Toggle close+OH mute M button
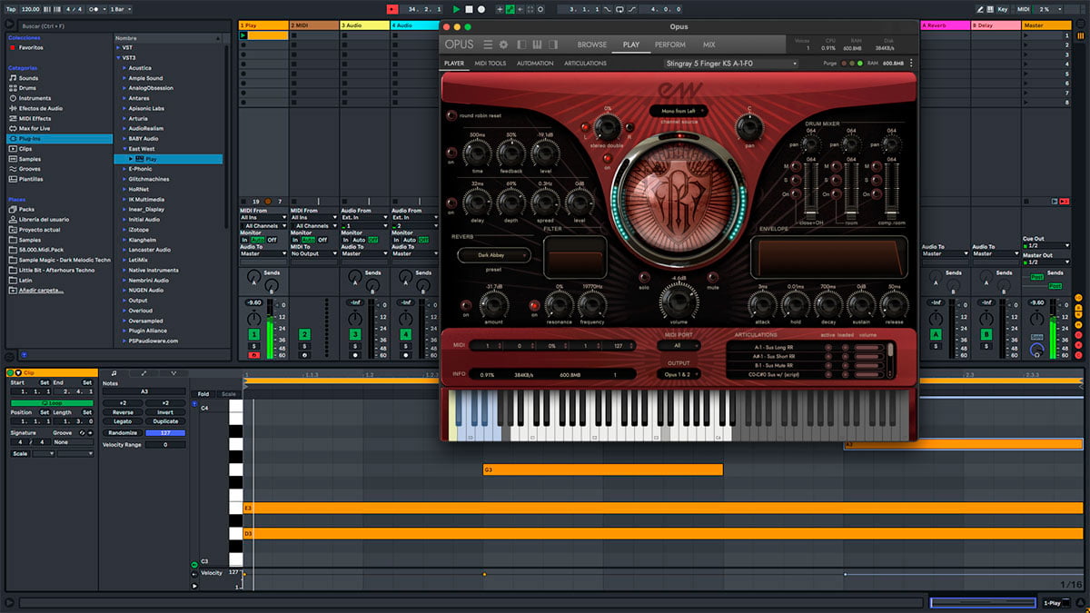Viewport: 1090px width, 613px height. (x=797, y=166)
